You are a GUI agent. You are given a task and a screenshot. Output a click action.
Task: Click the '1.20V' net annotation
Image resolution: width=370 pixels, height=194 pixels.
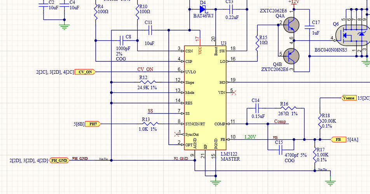[250, 137]
